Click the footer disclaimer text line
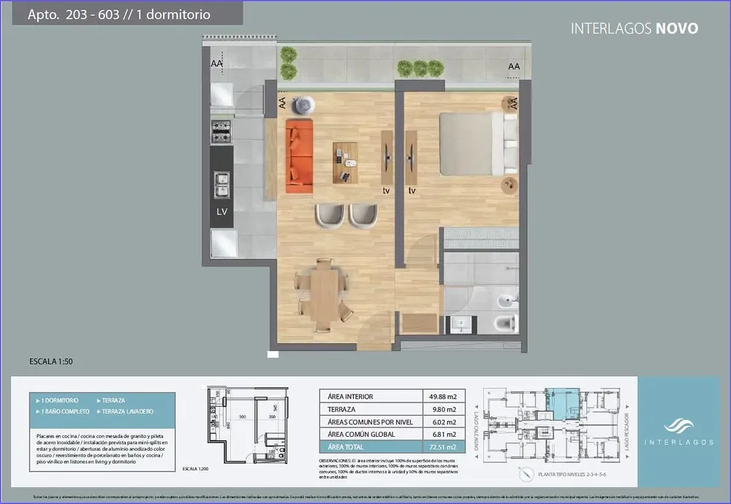Screen dimensions: 731x504 366,497
